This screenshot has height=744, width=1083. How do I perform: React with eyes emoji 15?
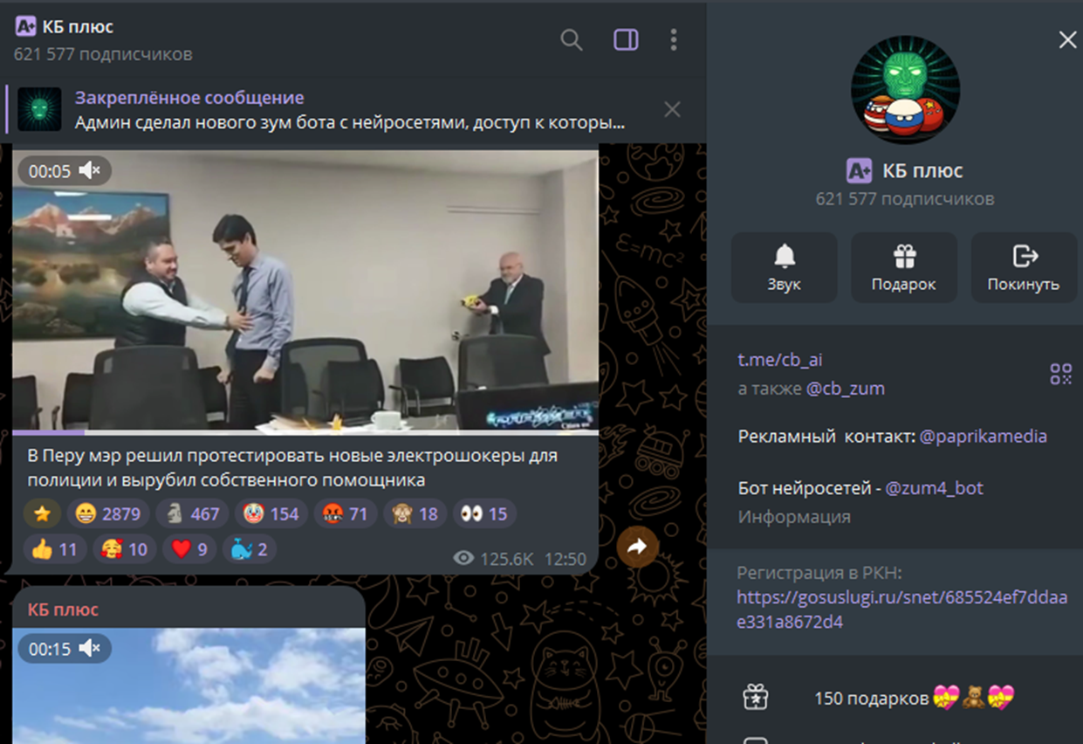coord(484,513)
